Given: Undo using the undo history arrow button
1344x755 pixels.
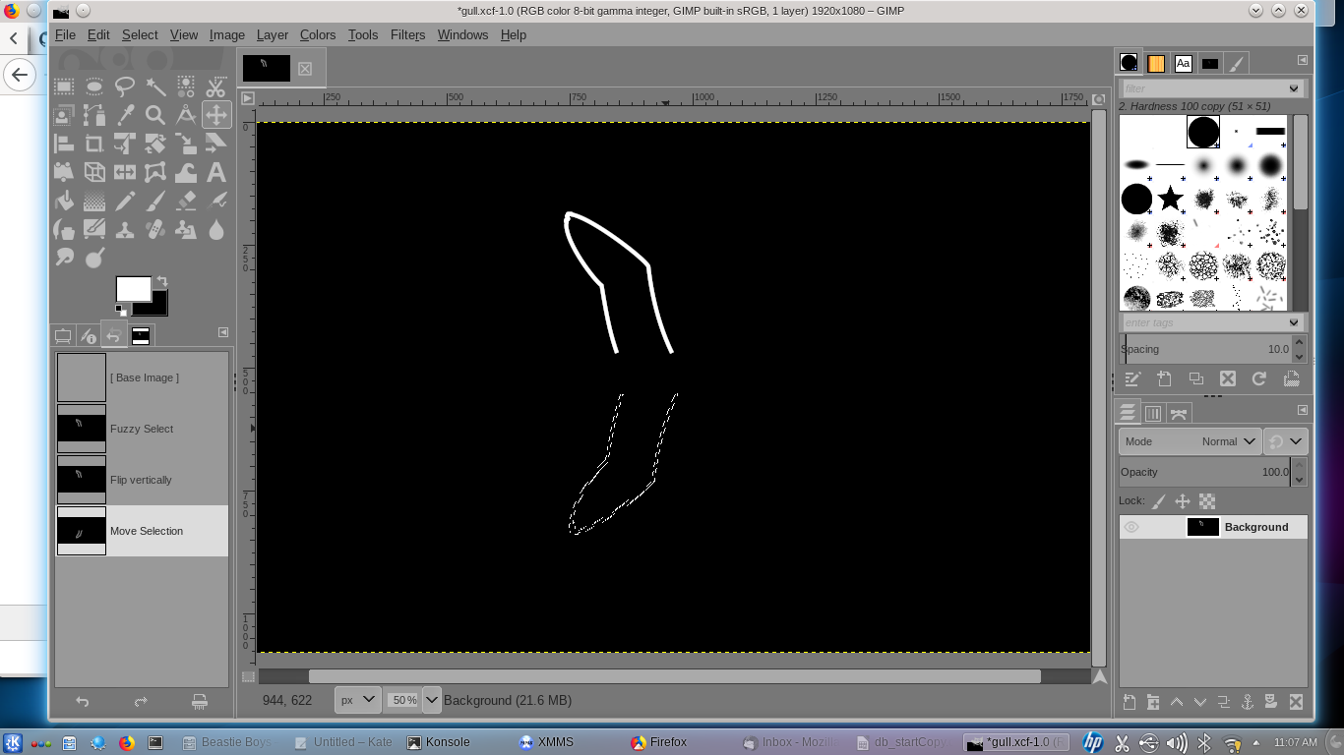Looking at the screenshot, I should pyautogui.click(x=83, y=701).
